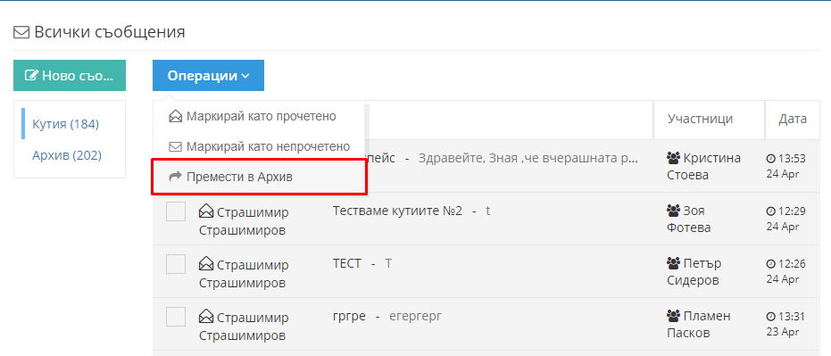Viewport: 831px width, 356px height.
Task: Click the Дата column header
Action: [793, 119]
